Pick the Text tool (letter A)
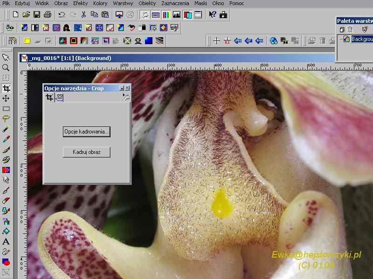This screenshot has height=279, width=373. (6, 241)
